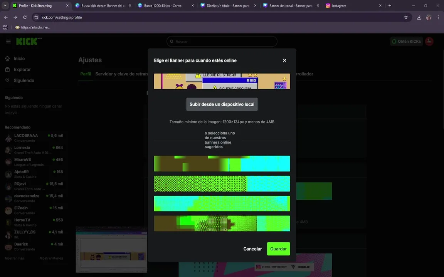Close the Profile - Kick Streaming tab

[67, 5]
